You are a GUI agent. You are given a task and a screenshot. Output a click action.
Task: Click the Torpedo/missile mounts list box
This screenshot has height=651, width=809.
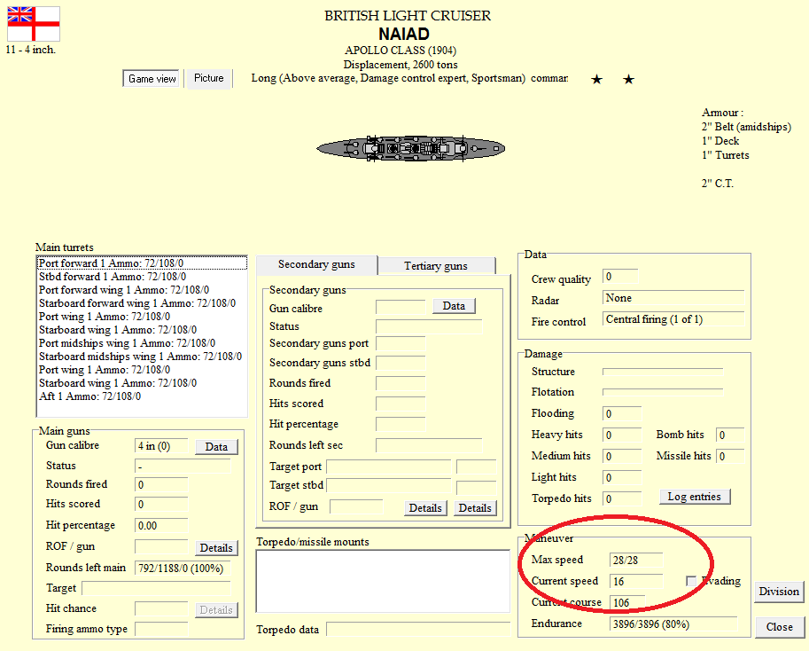pyautogui.click(x=384, y=581)
